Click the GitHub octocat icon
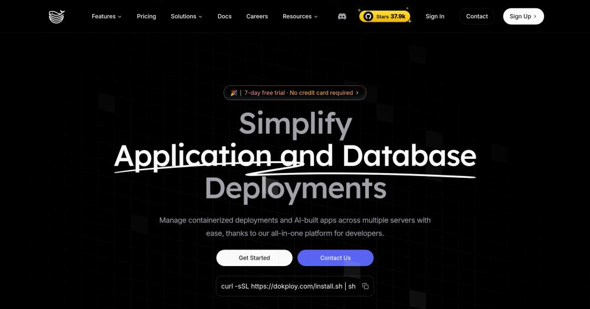 coord(368,16)
